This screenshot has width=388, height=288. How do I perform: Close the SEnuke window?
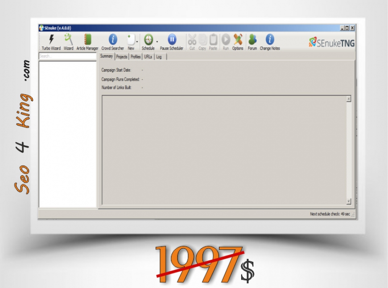(352, 28)
